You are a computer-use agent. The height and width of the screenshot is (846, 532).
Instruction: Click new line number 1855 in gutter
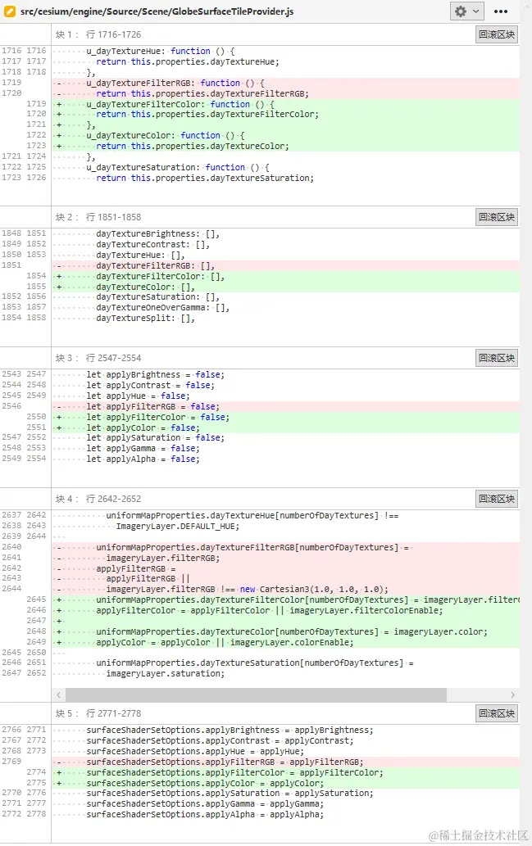tap(36, 287)
